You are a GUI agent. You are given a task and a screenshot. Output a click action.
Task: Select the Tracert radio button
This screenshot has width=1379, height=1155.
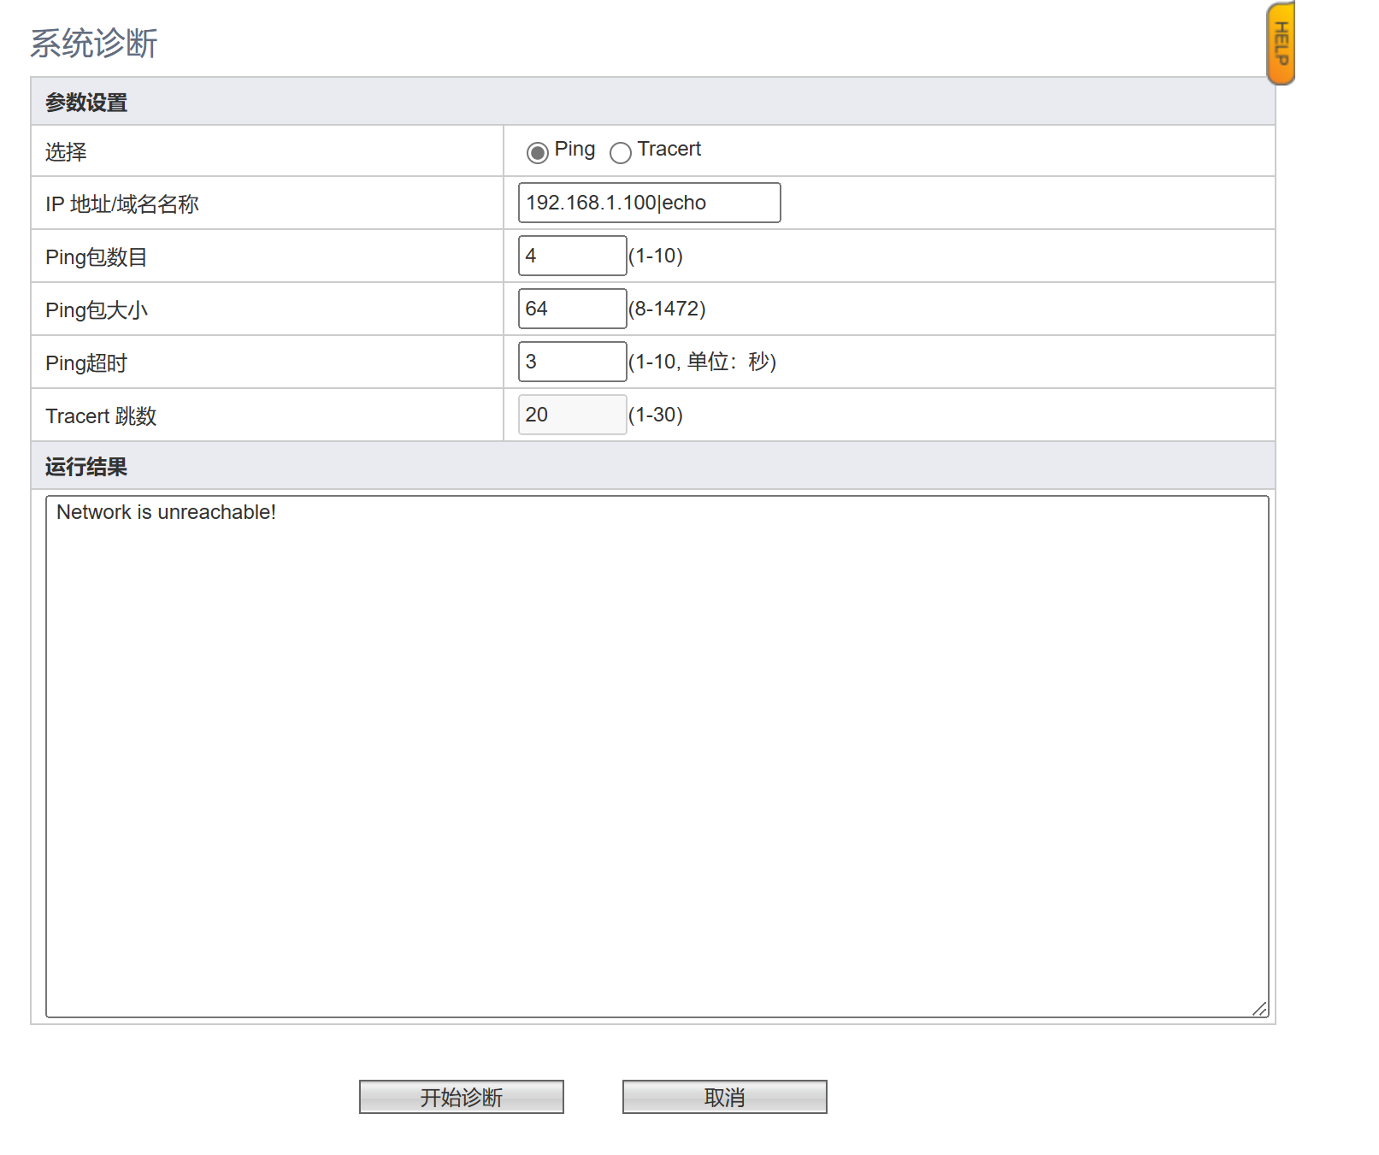(620, 153)
